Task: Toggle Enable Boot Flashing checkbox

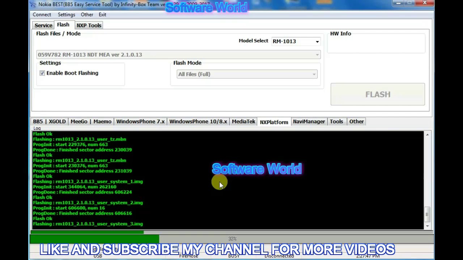Action: 42,73
